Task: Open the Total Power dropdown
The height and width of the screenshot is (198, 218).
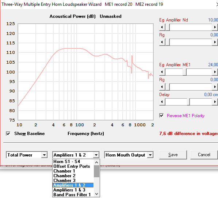Action: 44,155
